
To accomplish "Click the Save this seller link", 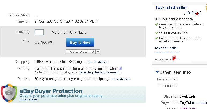I will coord(166,48).
